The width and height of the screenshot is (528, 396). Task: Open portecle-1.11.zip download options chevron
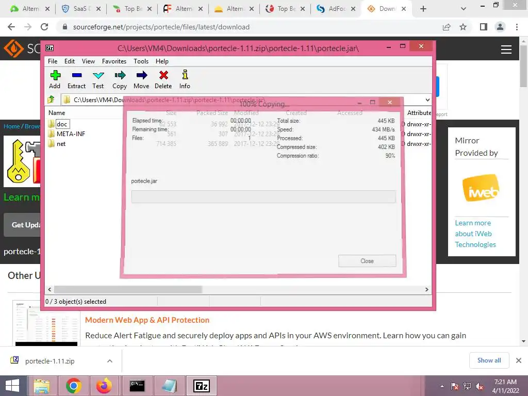pos(110,361)
